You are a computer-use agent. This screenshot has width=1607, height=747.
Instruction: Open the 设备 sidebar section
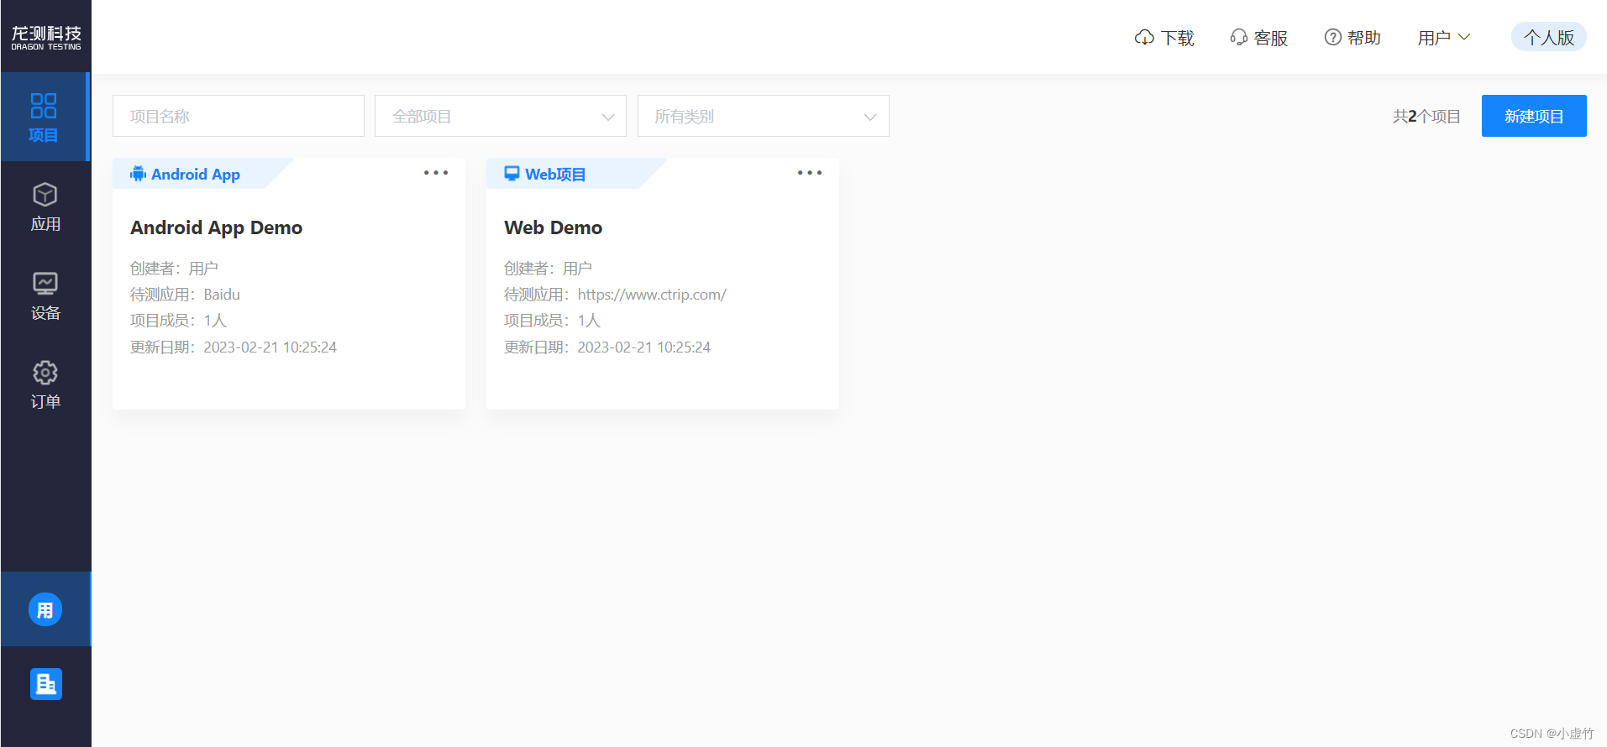click(x=45, y=295)
